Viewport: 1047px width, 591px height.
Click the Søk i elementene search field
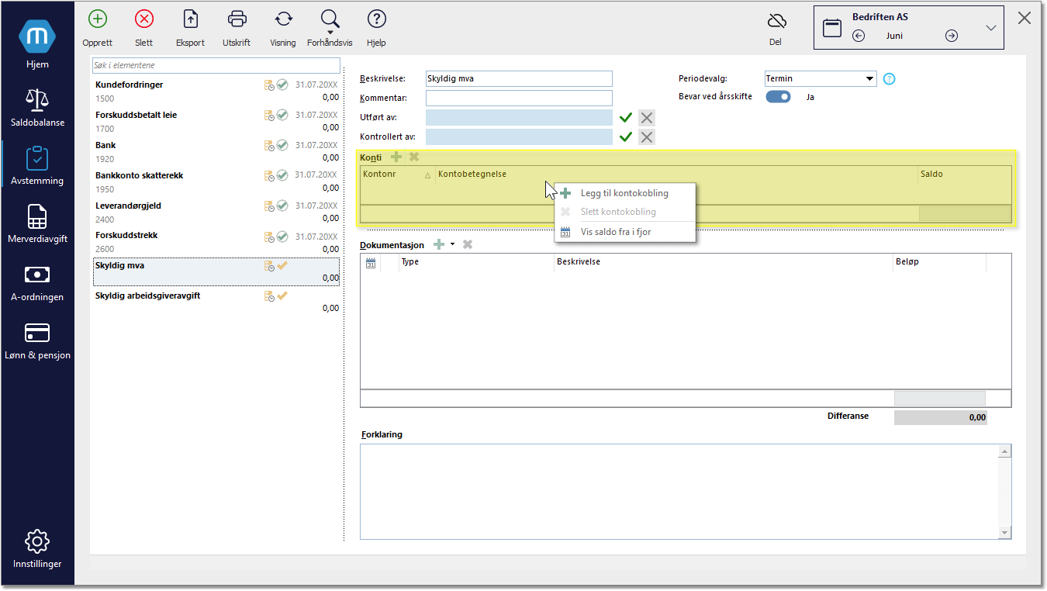pos(216,66)
